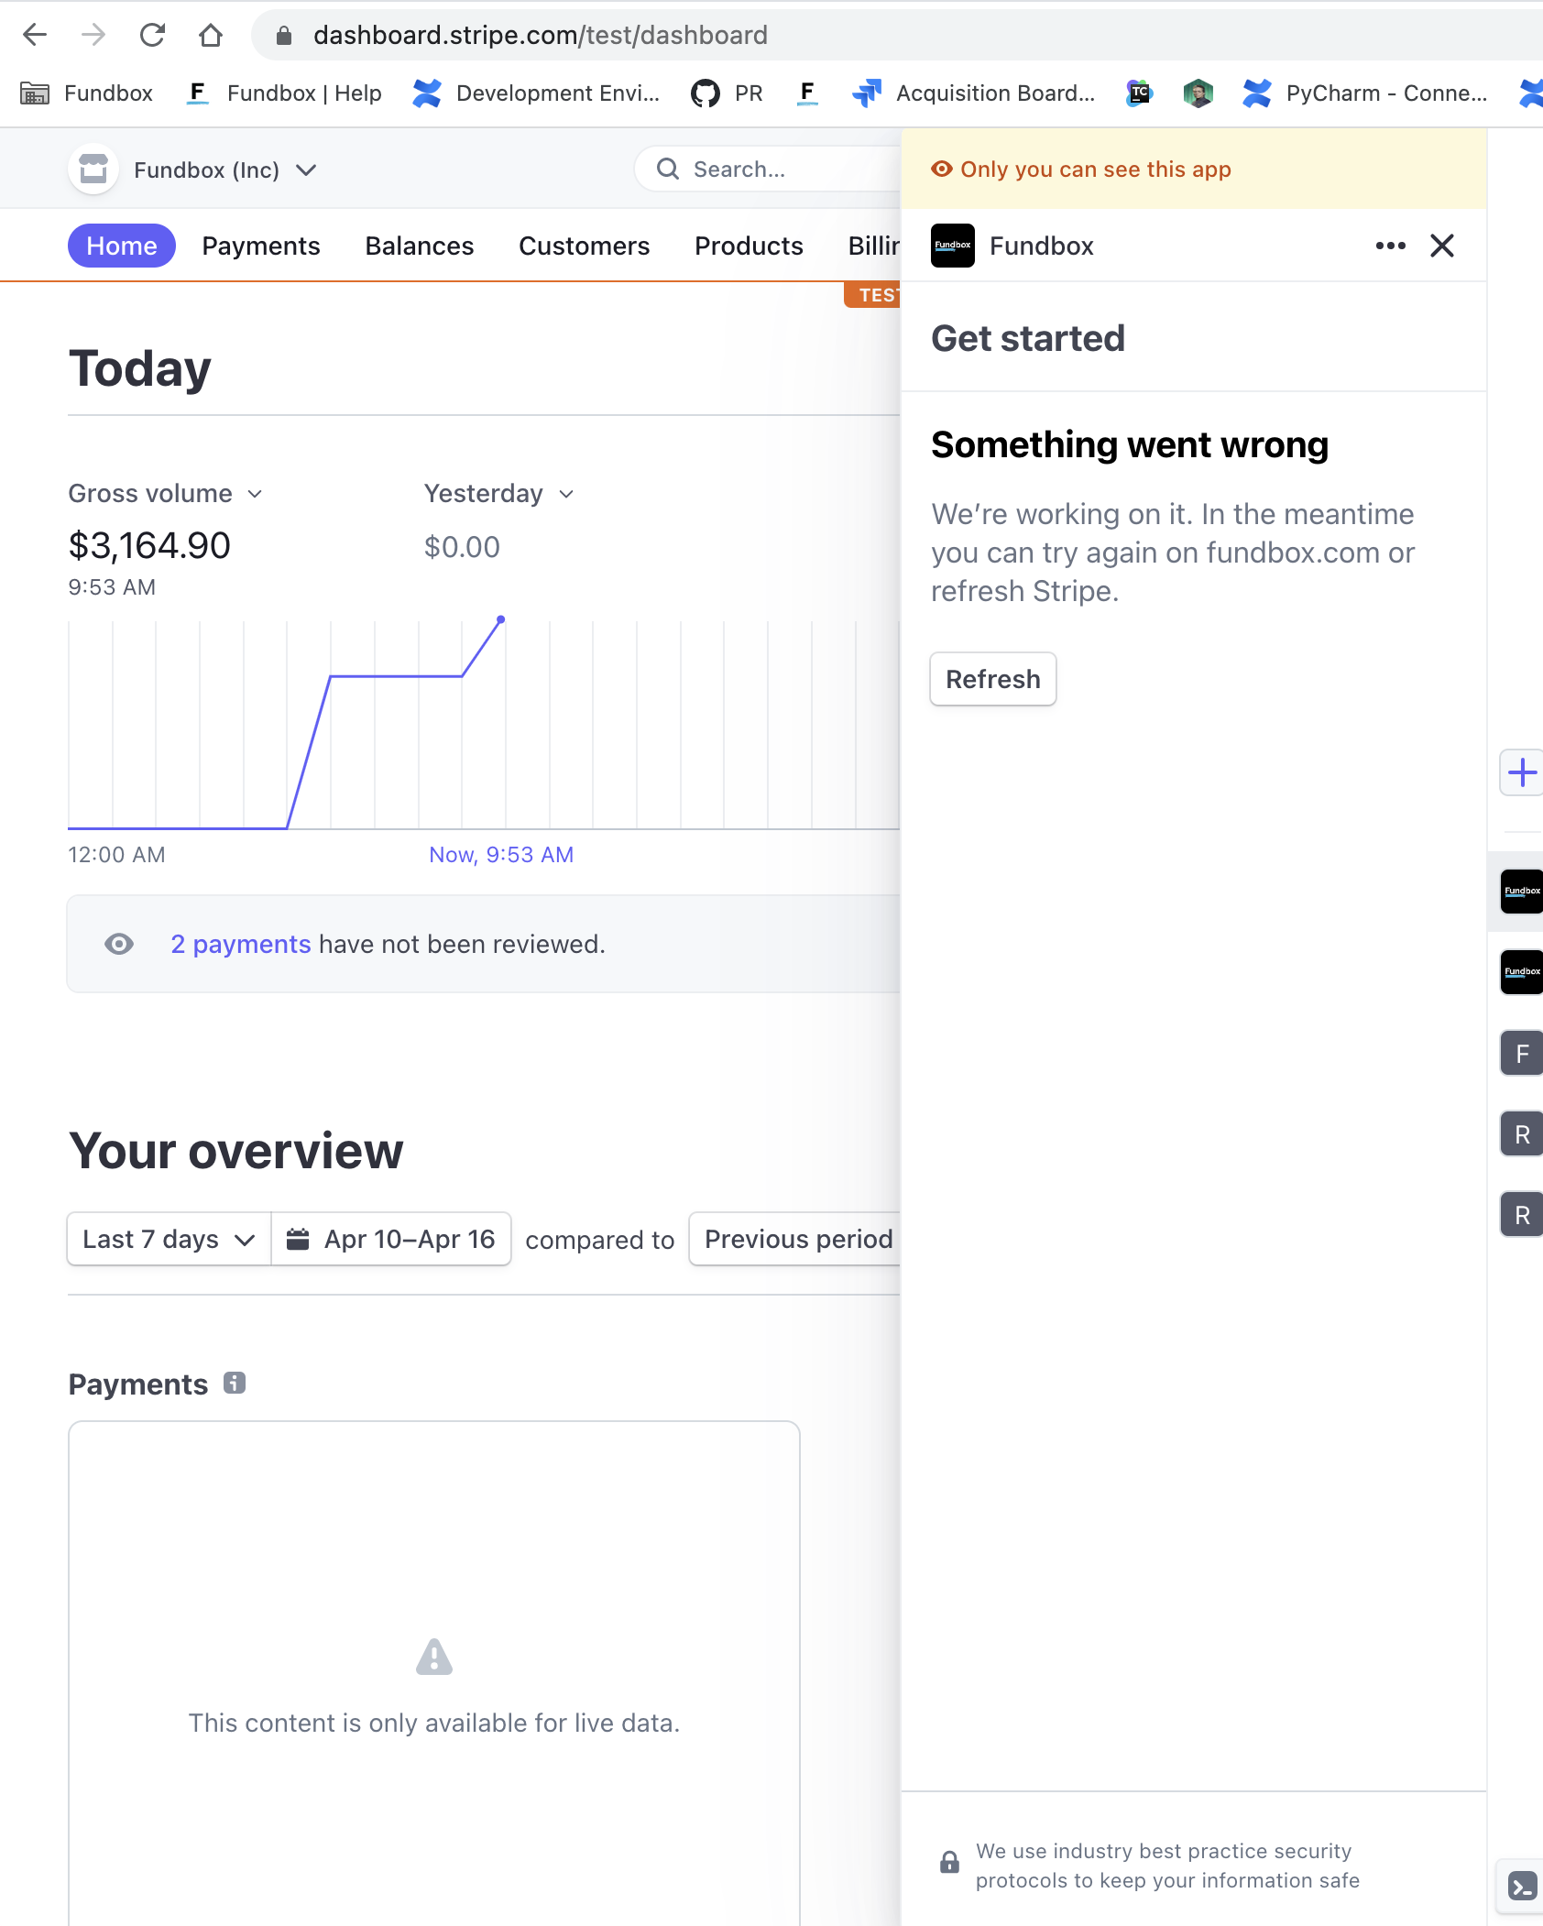Viewport: 1543px width, 1926px height.
Task: Click the chart's current data point marker
Action: [500, 620]
